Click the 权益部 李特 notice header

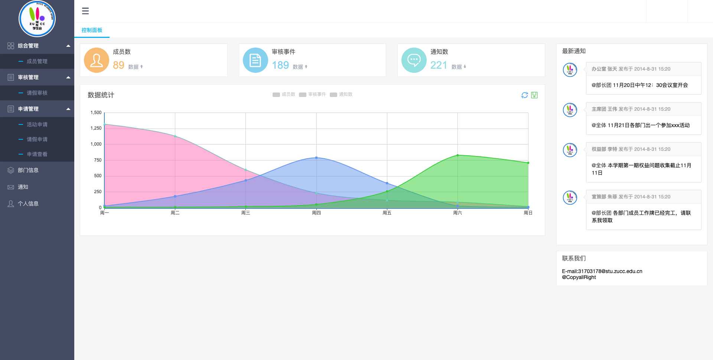point(644,149)
